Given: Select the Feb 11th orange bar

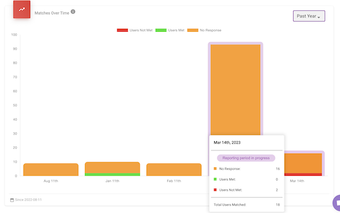Looking at the screenshot, I should coord(174,169).
